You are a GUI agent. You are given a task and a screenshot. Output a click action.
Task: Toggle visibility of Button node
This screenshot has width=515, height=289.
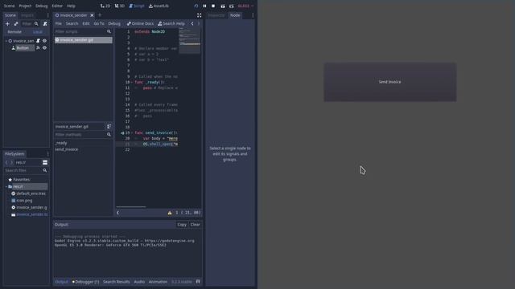click(x=45, y=48)
